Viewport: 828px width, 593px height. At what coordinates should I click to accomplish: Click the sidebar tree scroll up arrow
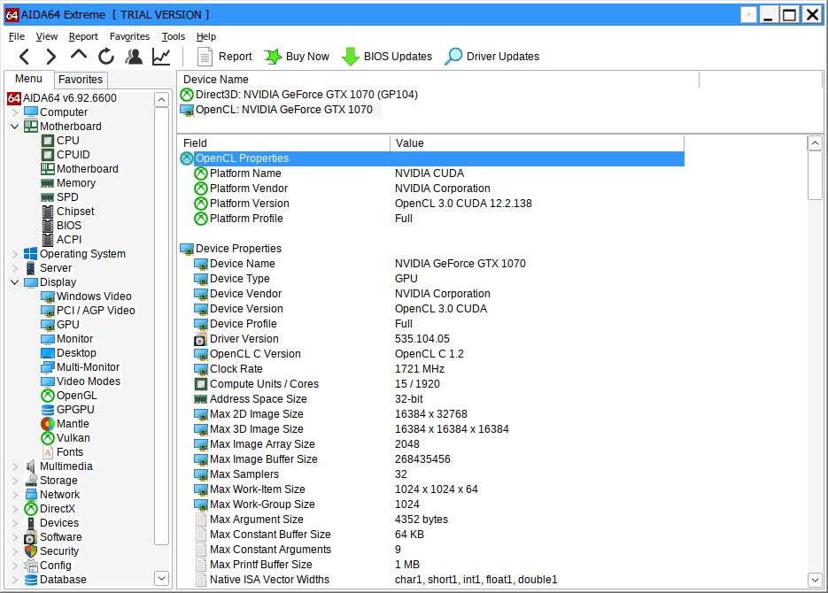[161, 99]
